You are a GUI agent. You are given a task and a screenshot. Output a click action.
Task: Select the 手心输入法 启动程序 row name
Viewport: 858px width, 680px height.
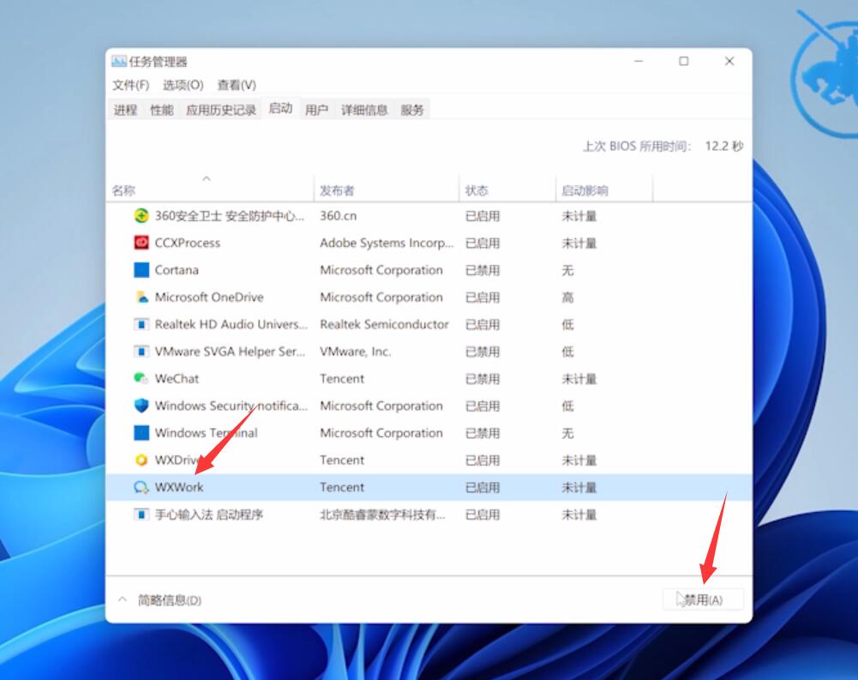tap(209, 515)
